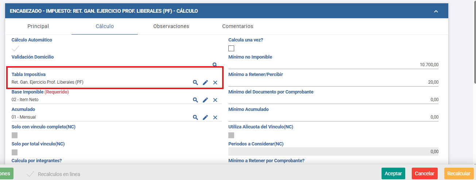Search Validación Domicilio with magnifier

(x=215, y=64)
